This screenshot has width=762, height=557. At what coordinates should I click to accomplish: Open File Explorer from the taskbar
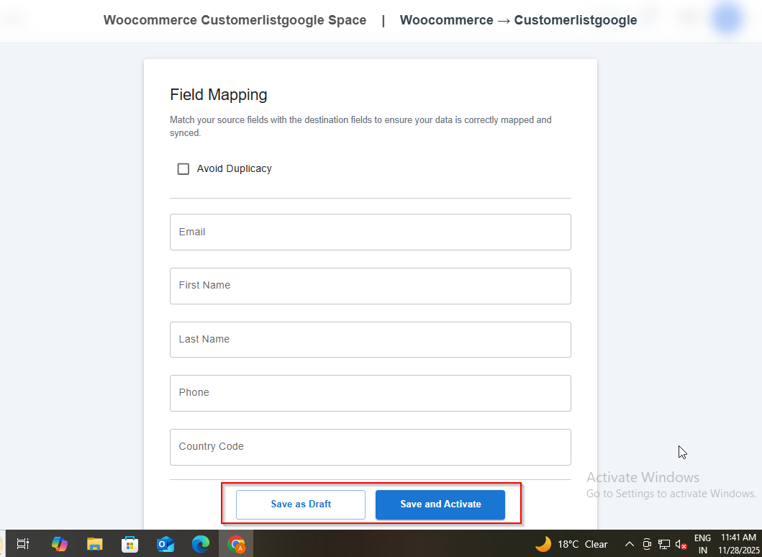tap(95, 544)
